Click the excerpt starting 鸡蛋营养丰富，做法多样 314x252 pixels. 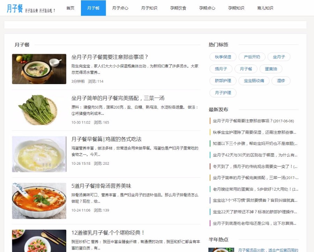(x=135, y=151)
